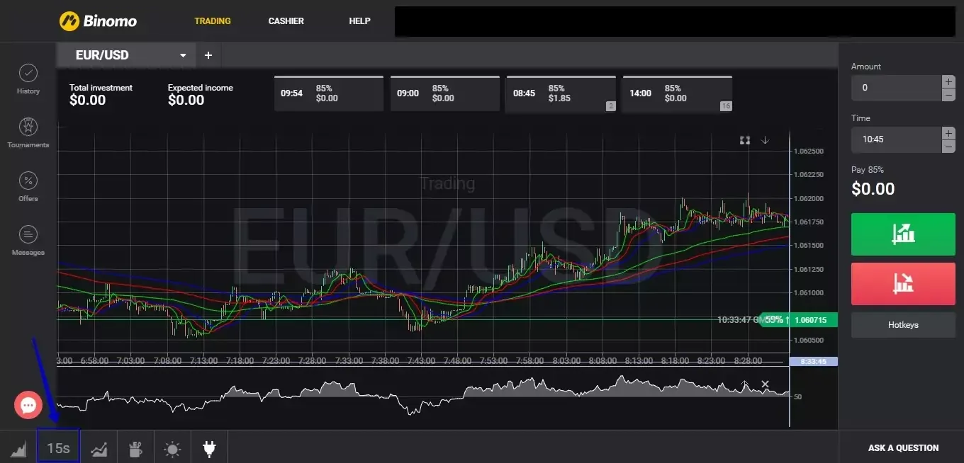964x463 pixels.
Task: Click the Amount input field
Action: click(897, 88)
